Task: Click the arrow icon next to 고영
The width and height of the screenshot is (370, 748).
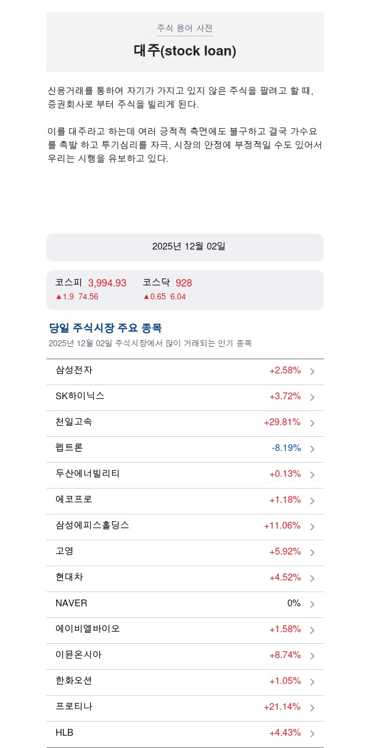Action: tap(312, 553)
